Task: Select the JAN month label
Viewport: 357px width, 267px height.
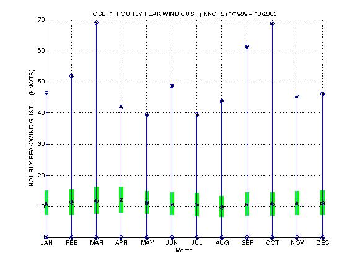Action: click(x=46, y=243)
